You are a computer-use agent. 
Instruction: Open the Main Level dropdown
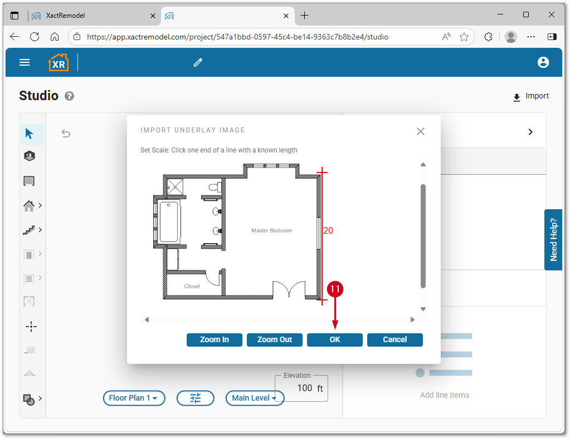[x=254, y=398]
